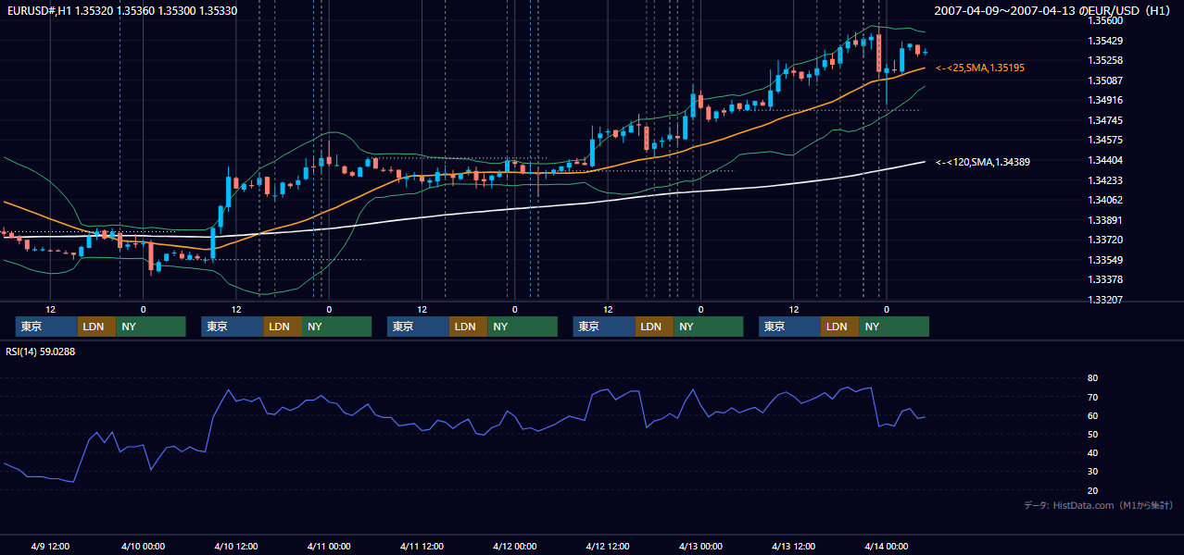Click the HistData.com data credit text
Screen dimensions: 1184x555
[x=1099, y=505]
